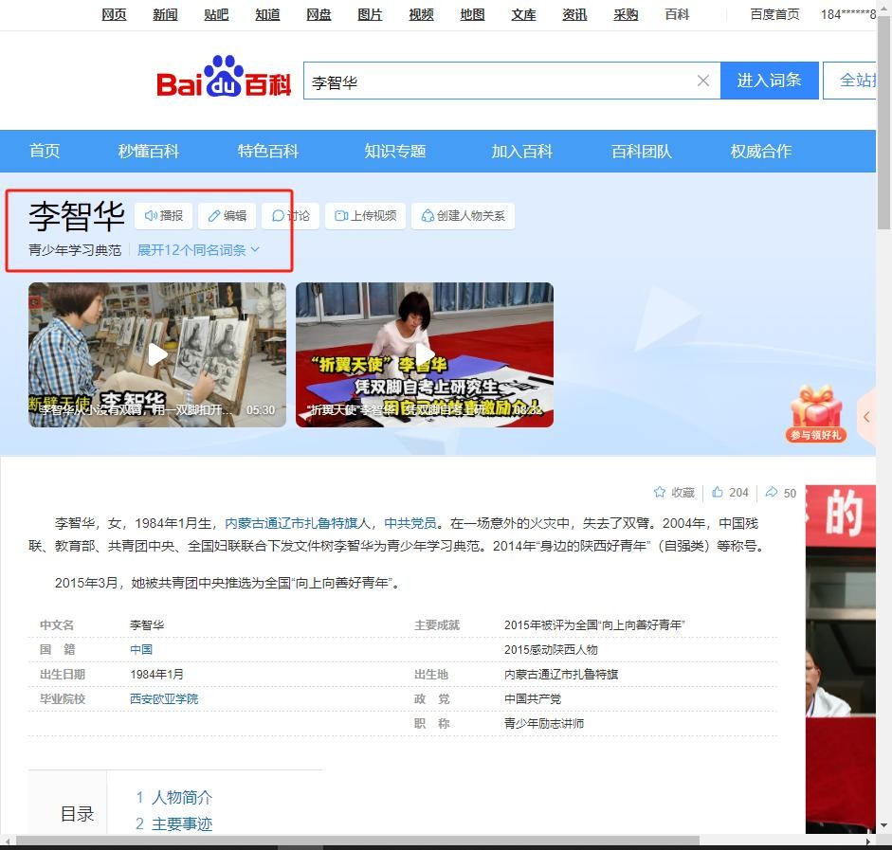This screenshot has height=850, width=892.
Task: Open the 讨论 discussion button
Action: tap(291, 216)
